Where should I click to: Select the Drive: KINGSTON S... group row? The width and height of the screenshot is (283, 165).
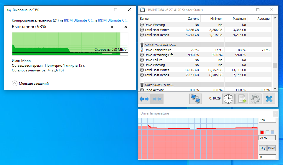click(205, 85)
